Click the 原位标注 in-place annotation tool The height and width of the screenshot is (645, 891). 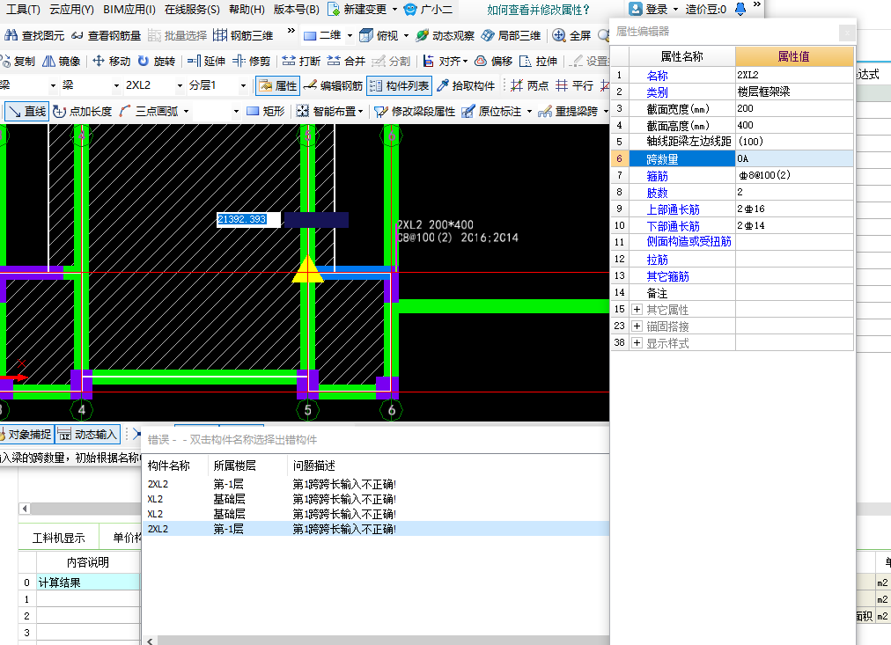point(491,111)
